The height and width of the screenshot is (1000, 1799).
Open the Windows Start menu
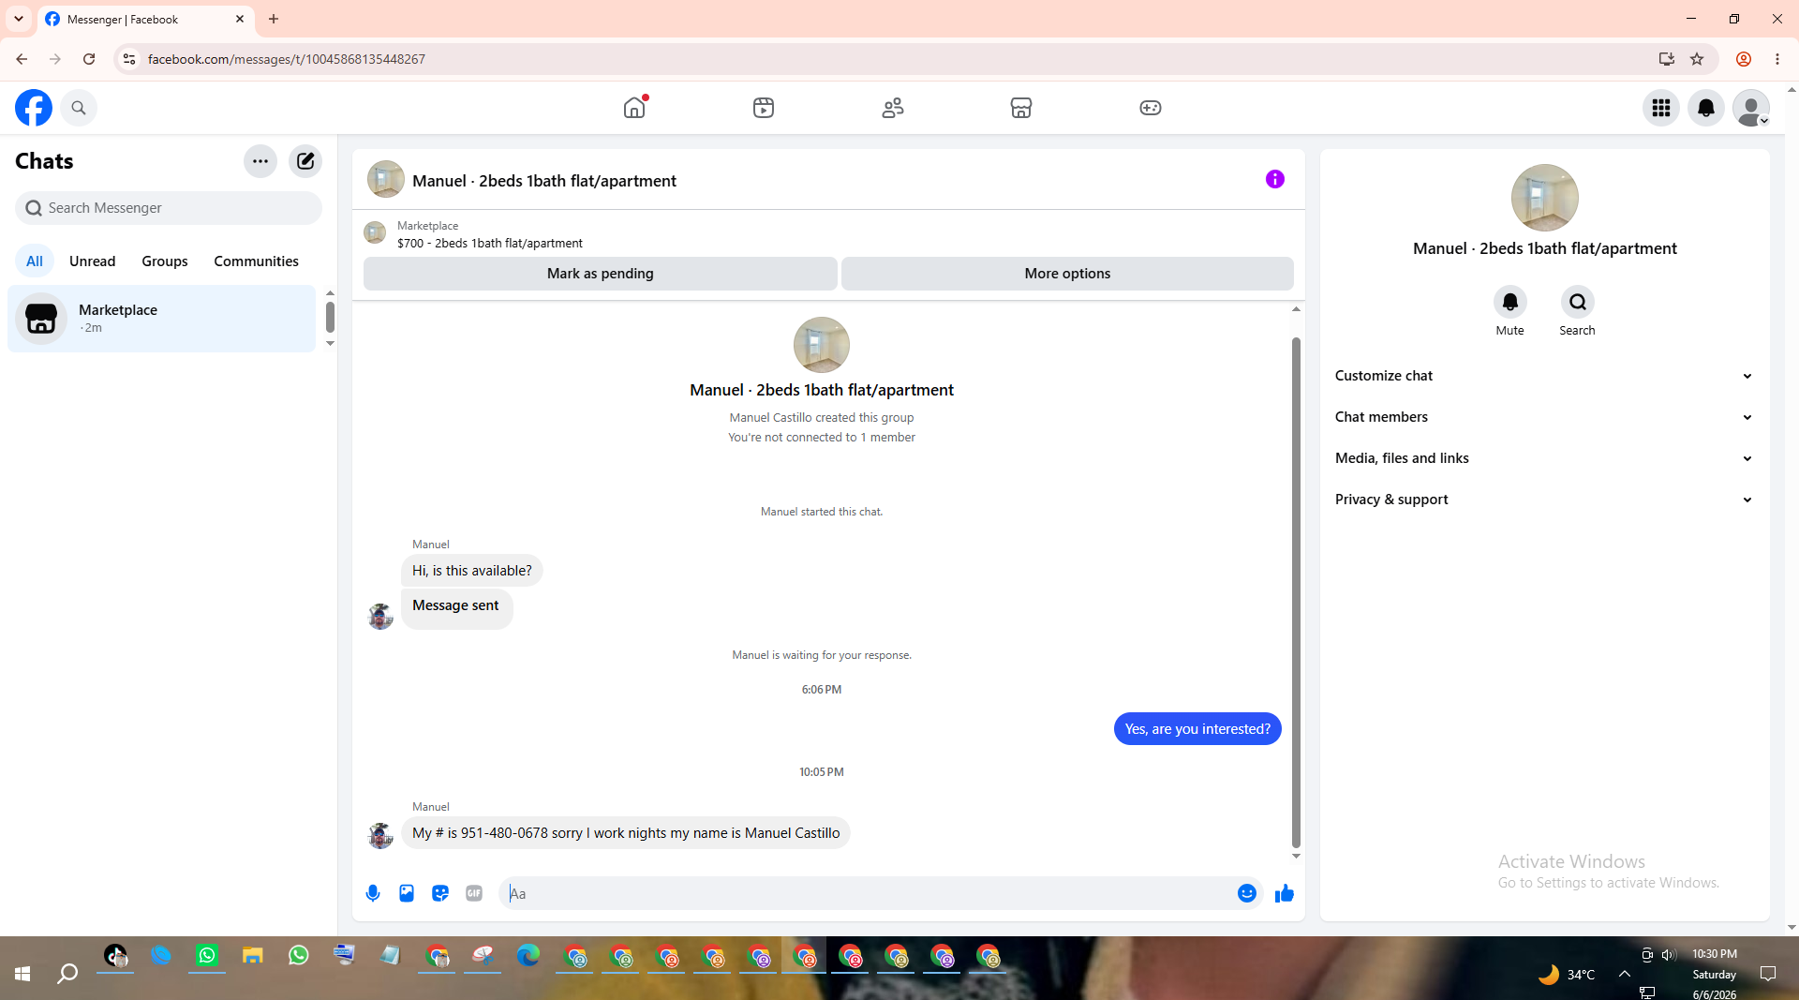(x=22, y=974)
